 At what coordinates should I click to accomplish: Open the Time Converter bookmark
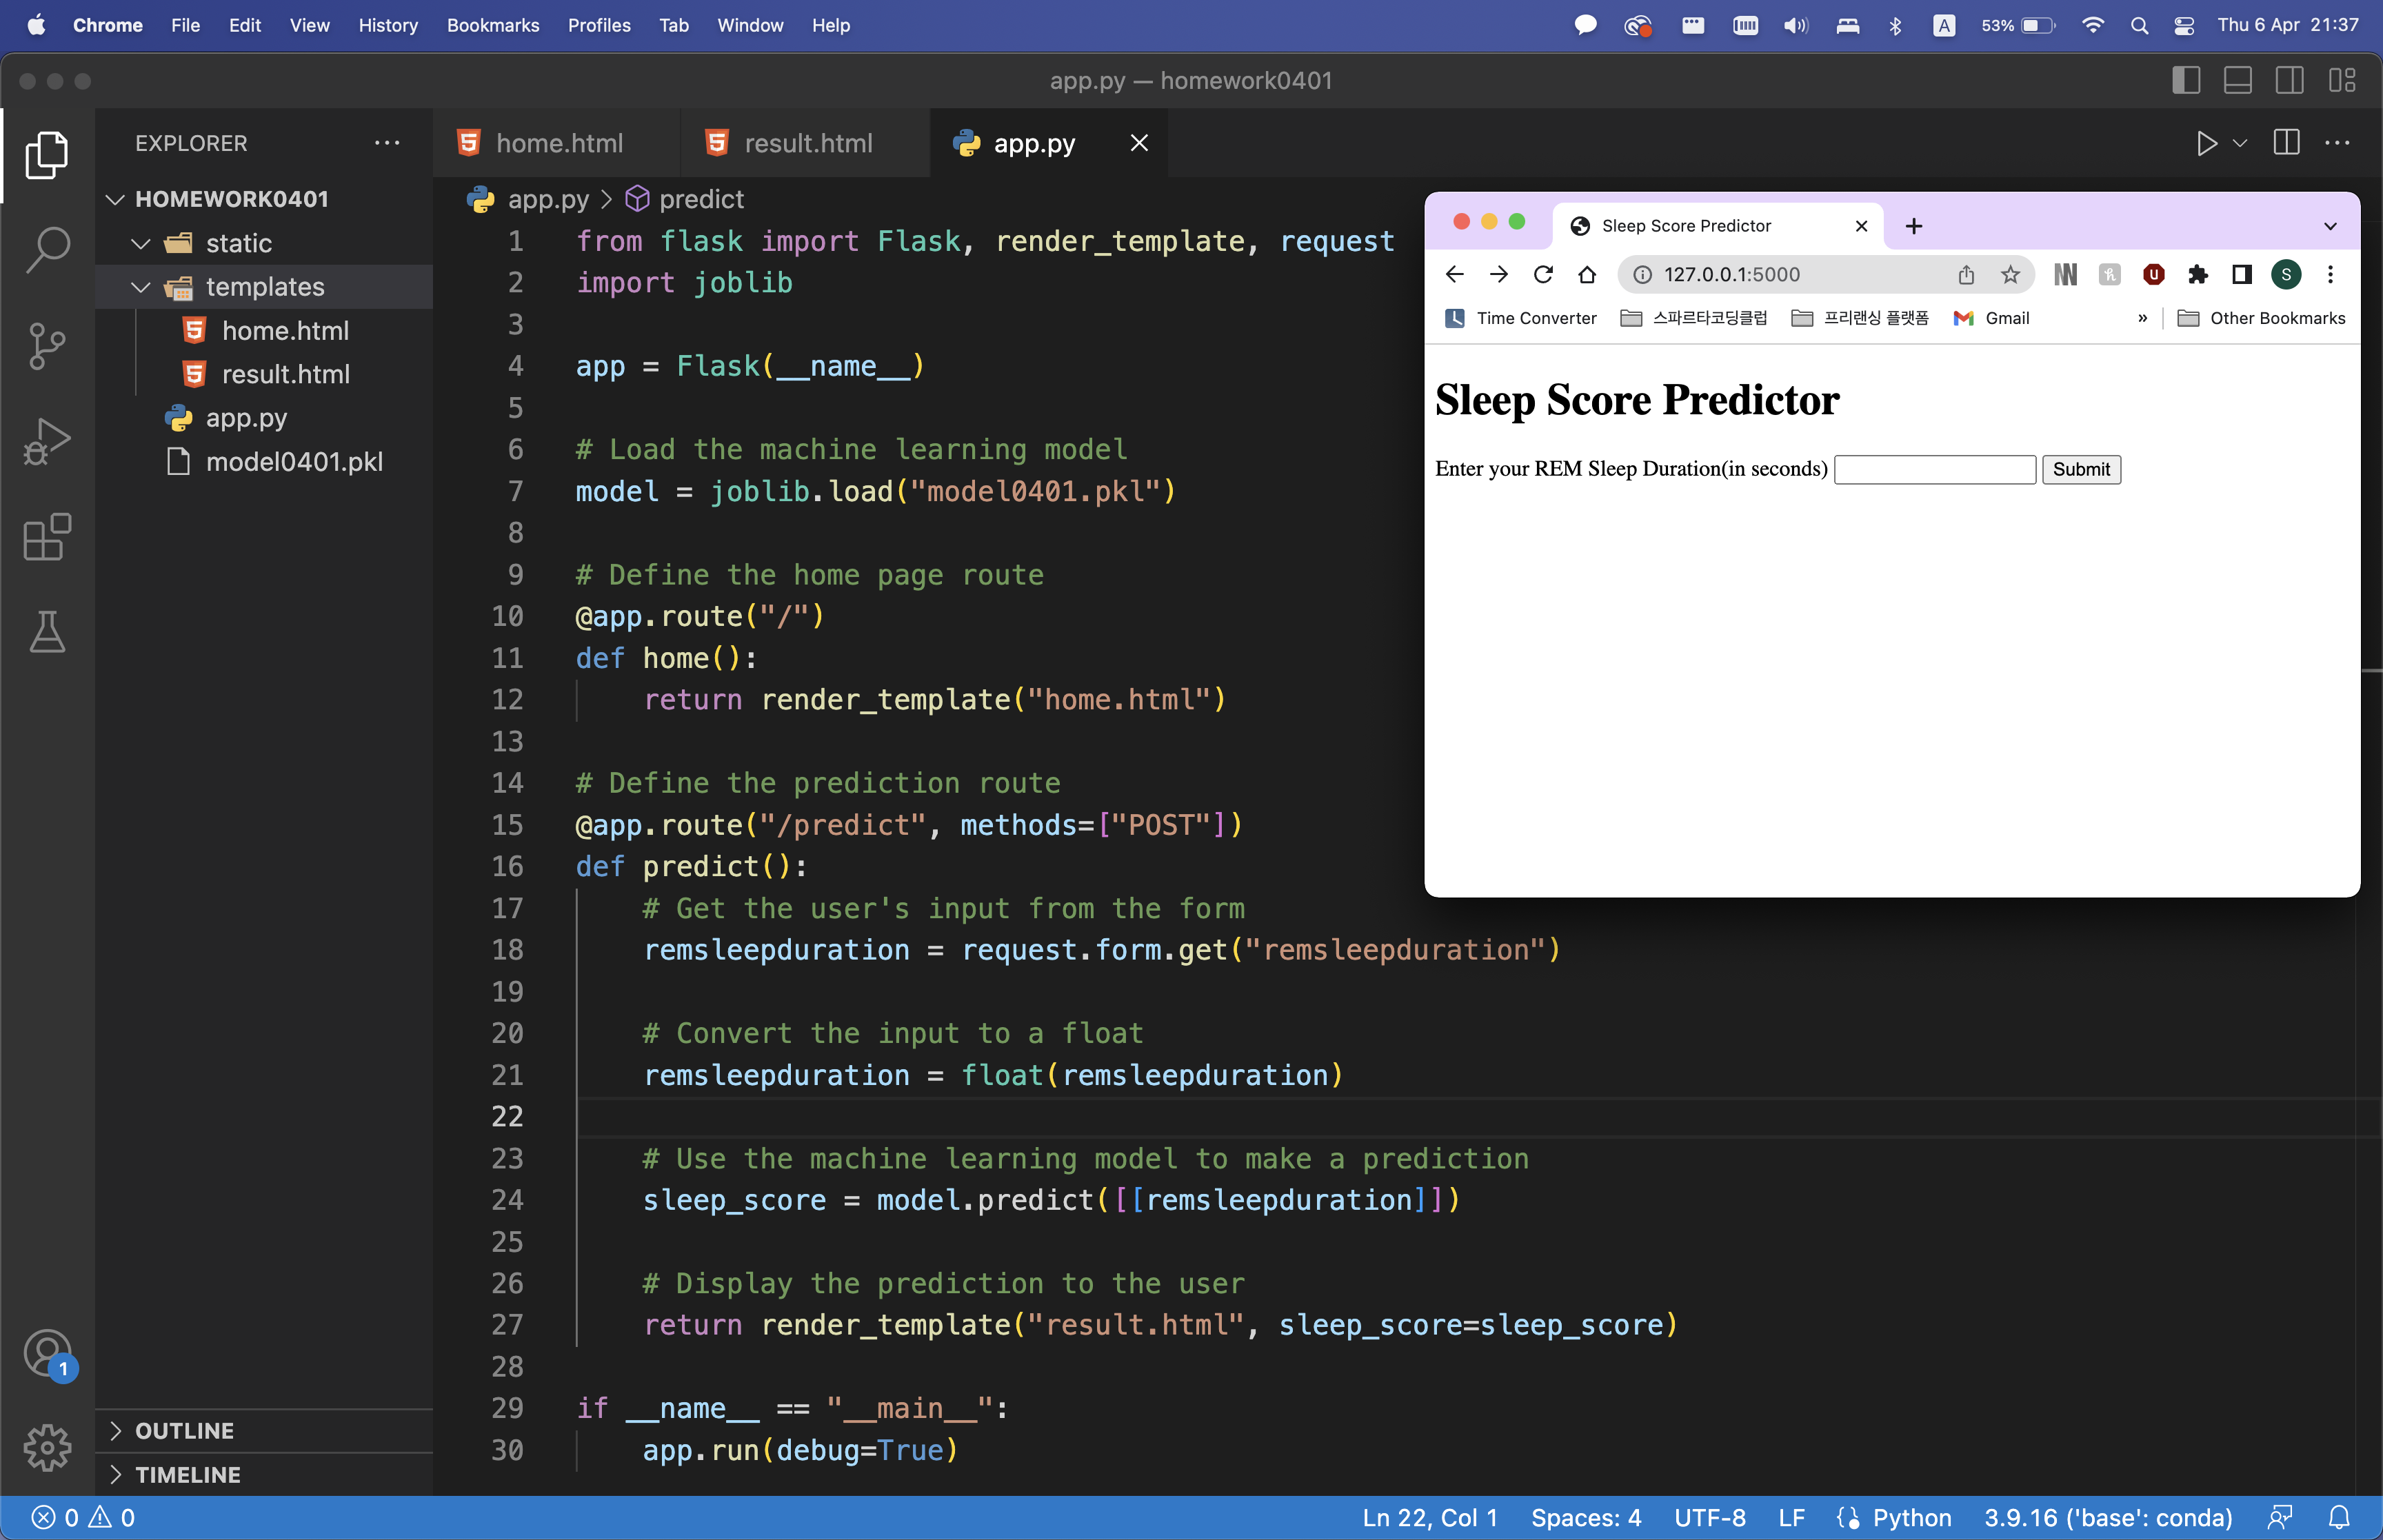[x=1521, y=318]
